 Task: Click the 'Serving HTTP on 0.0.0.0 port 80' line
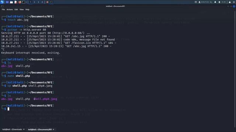point(46,33)
